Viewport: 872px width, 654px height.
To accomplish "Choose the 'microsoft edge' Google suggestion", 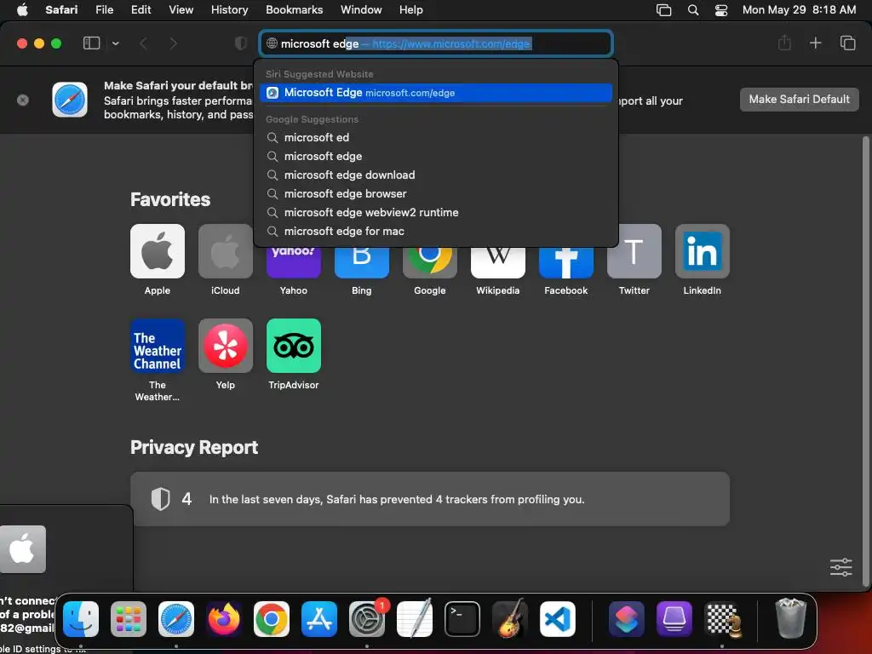I will click(x=436, y=157).
